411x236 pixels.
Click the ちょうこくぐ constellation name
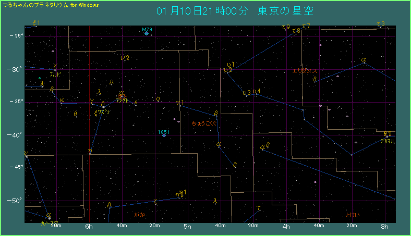click(x=203, y=123)
